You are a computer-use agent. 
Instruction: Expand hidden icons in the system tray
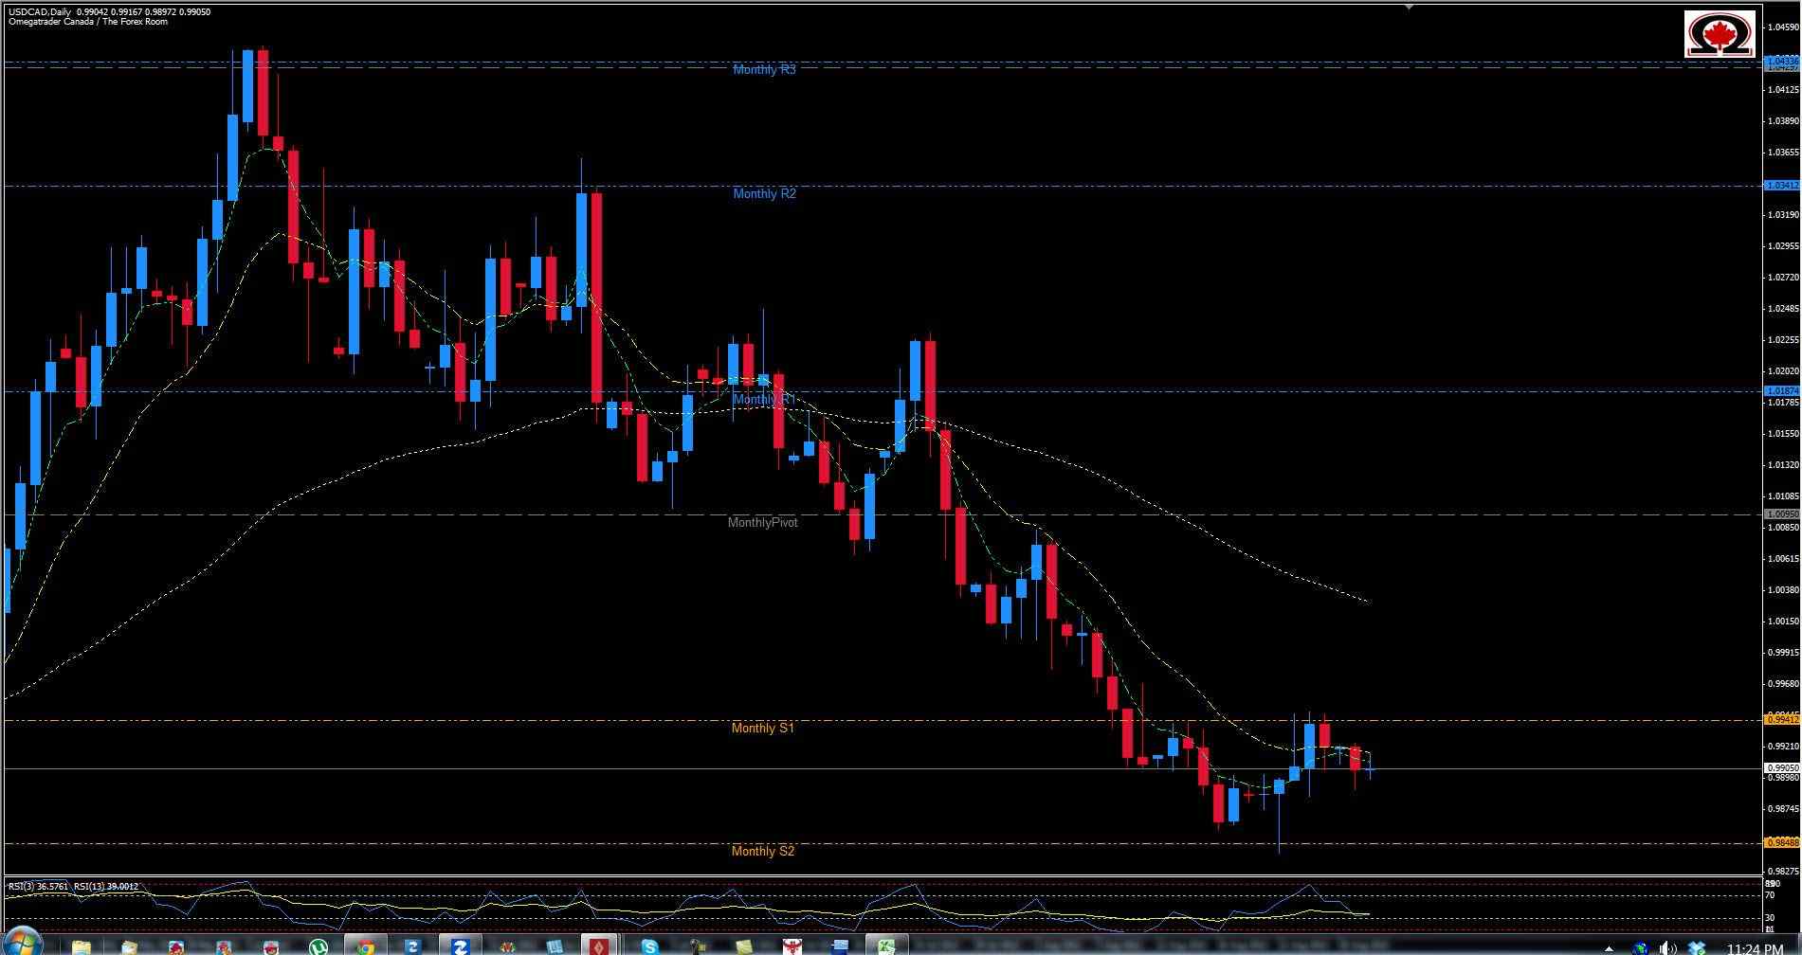pos(1609,947)
